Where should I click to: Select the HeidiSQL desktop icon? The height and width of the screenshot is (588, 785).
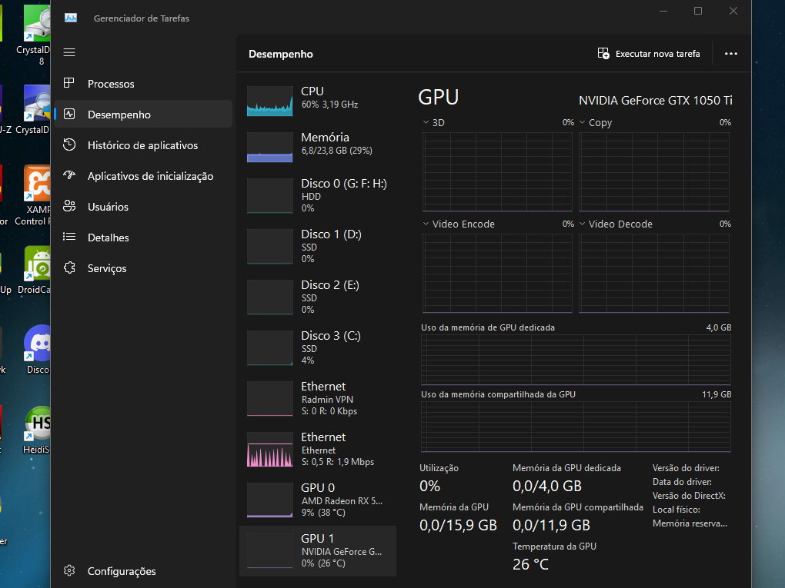[x=36, y=430]
